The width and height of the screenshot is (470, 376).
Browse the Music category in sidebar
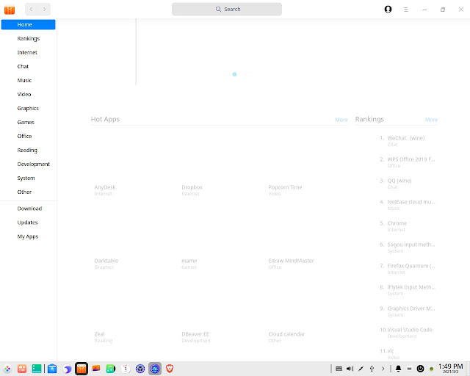pos(28,80)
